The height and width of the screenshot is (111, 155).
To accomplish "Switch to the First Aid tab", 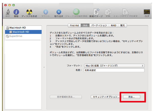I will [74, 25].
